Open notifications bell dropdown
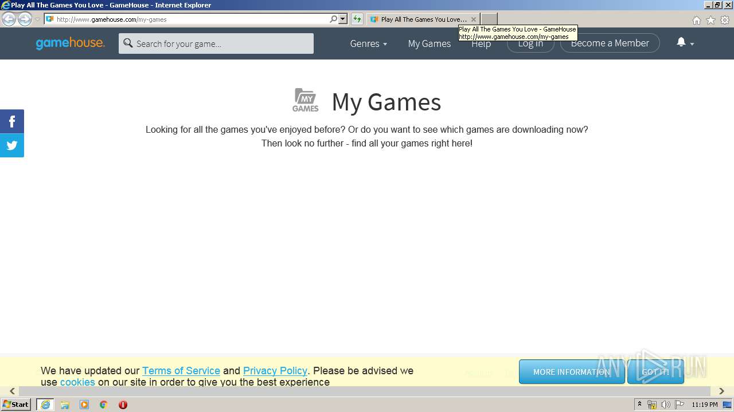734x412 pixels. [x=685, y=43]
